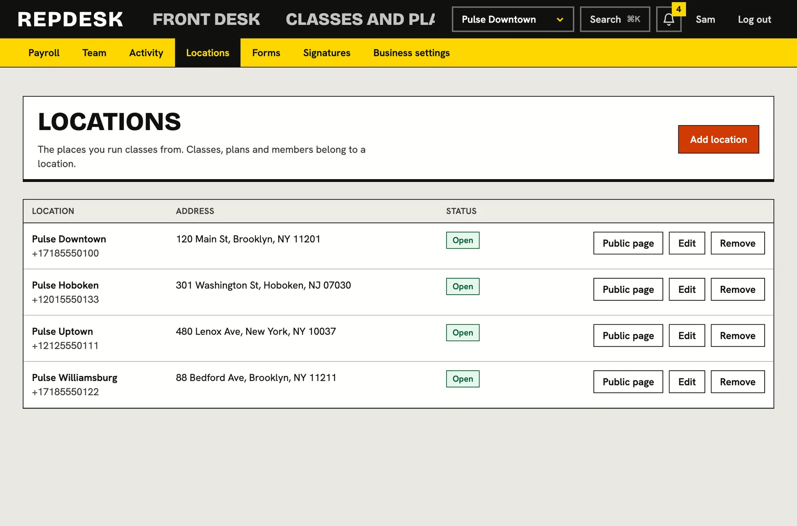
Task: Open Public page for Pulse Hoboken
Action: point(628,289)
